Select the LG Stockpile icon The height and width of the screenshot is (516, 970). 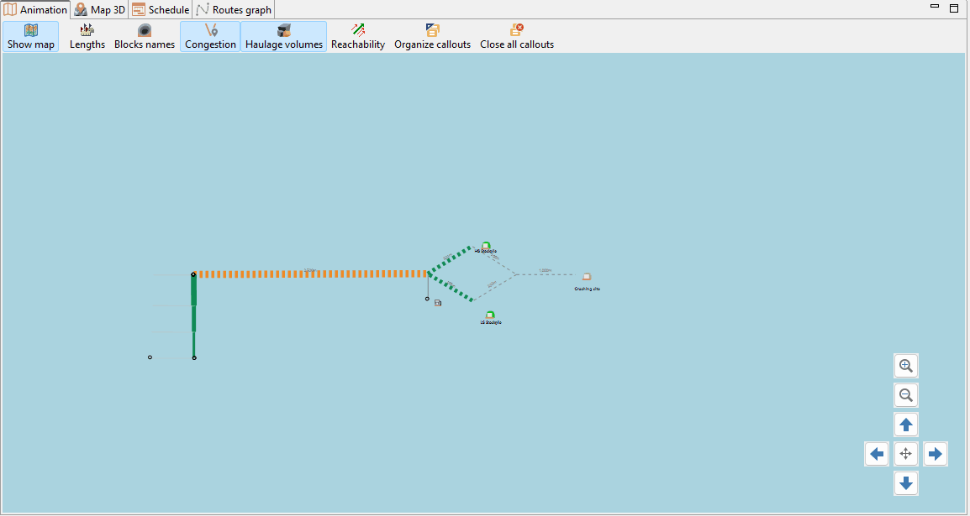click(x=491, y=315)
